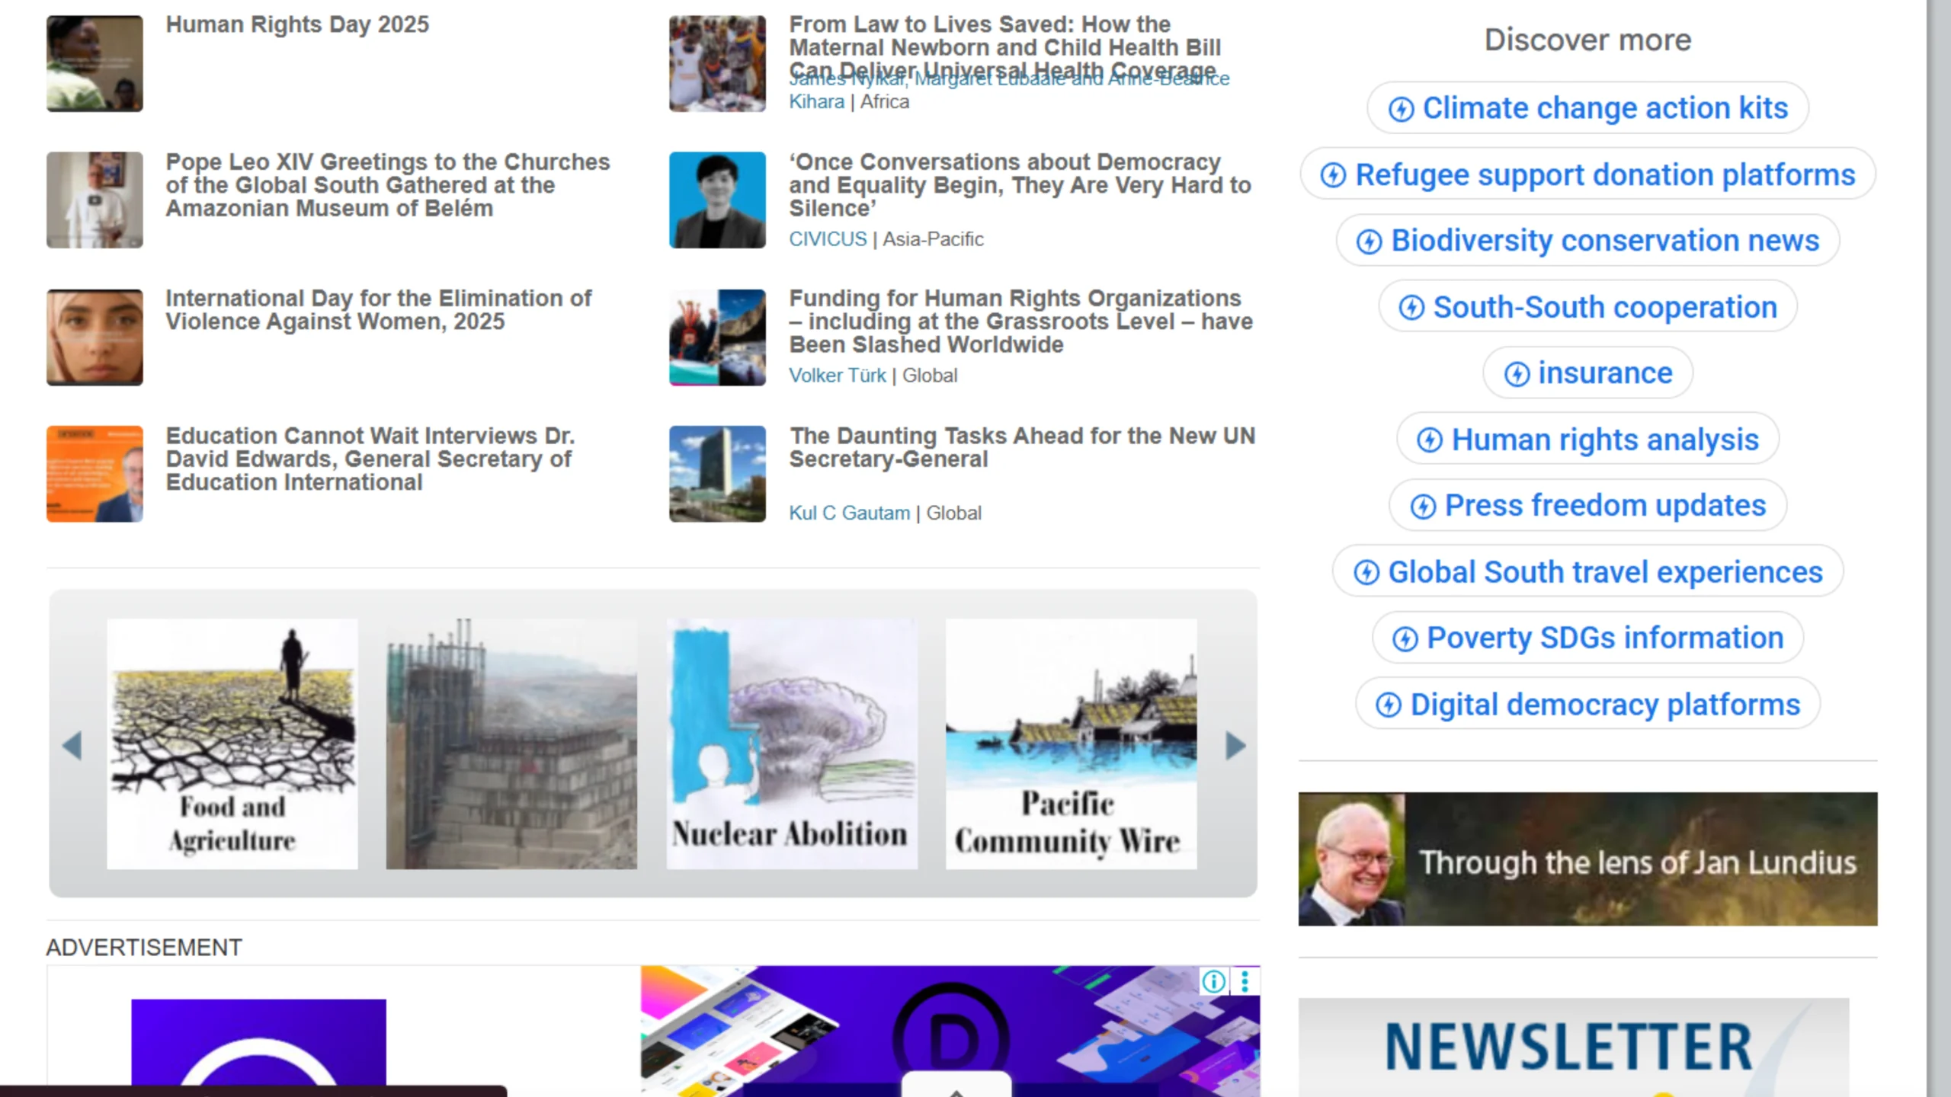Screen dimensions: 1951x1097
Task: Open the ad options three-dot menu
Action: tap(1245, 981)
